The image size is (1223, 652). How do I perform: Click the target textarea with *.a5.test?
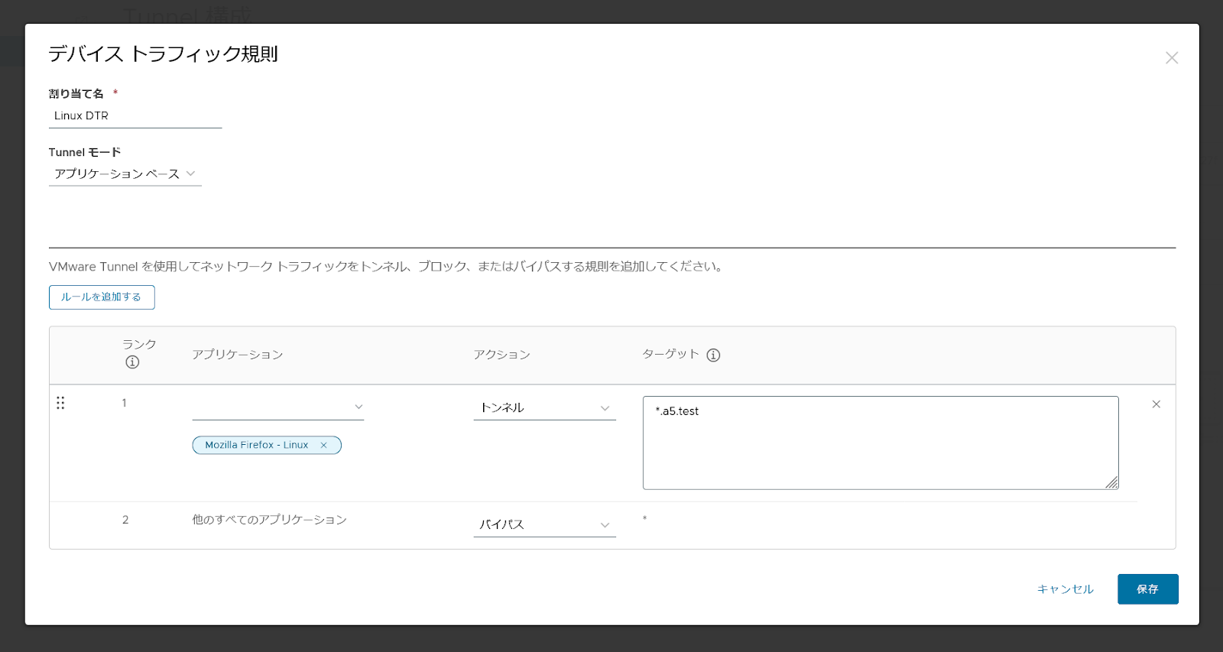coord(881,443)
